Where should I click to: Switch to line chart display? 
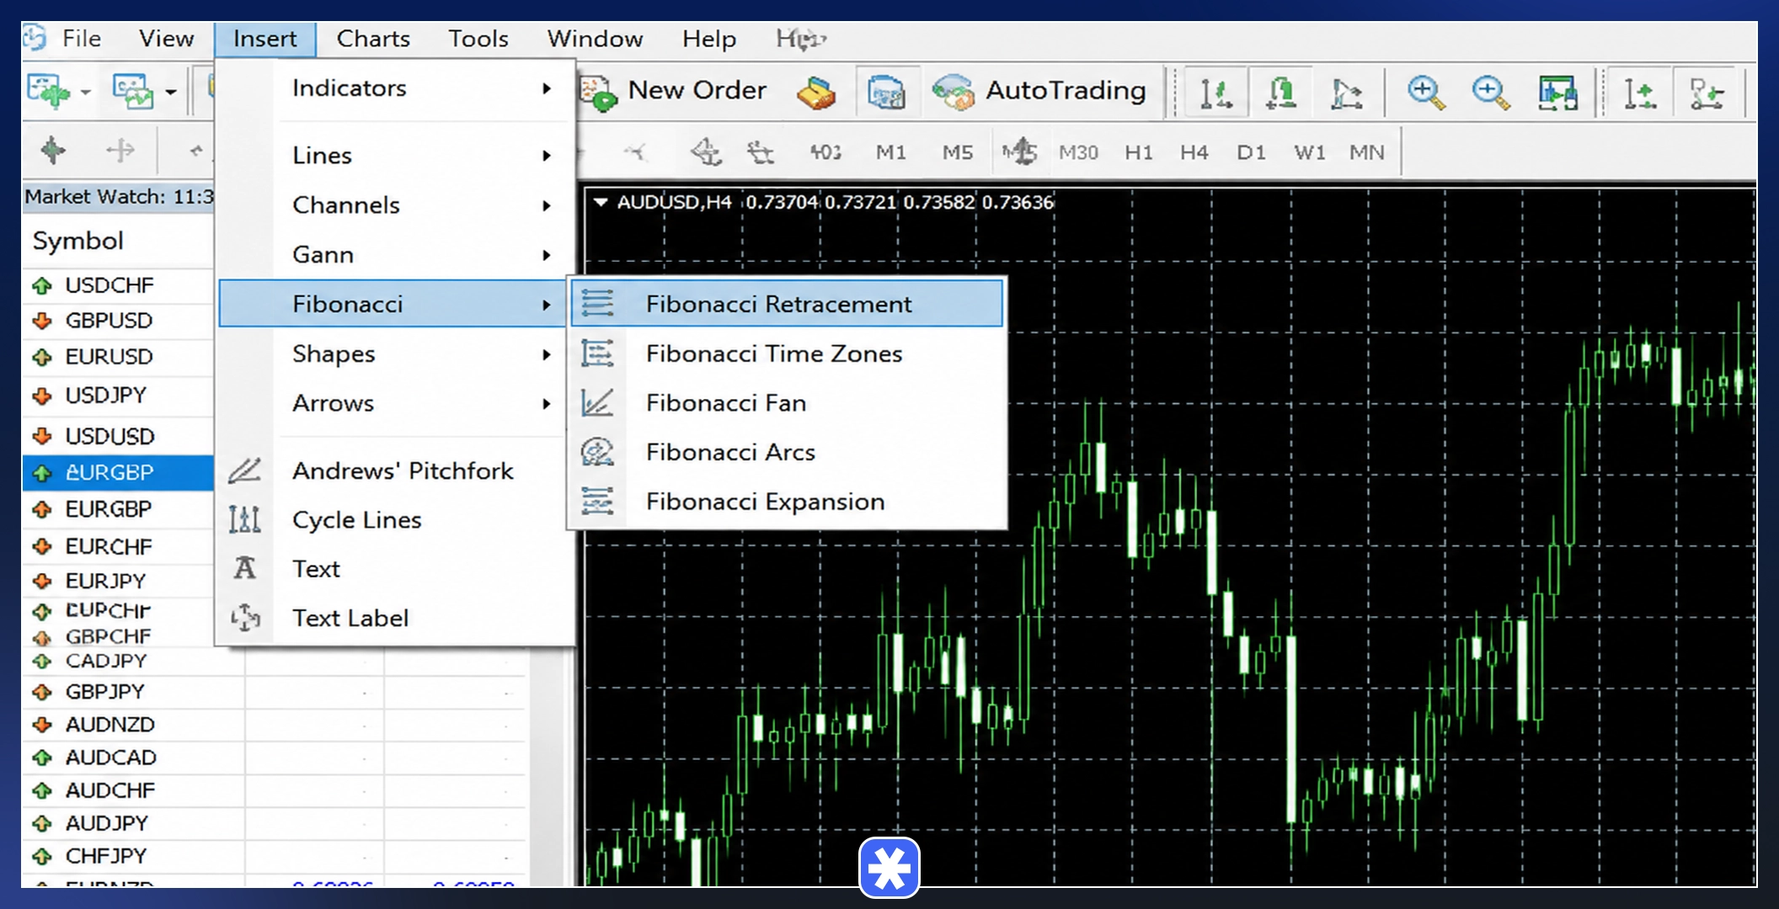[1346, 93]
